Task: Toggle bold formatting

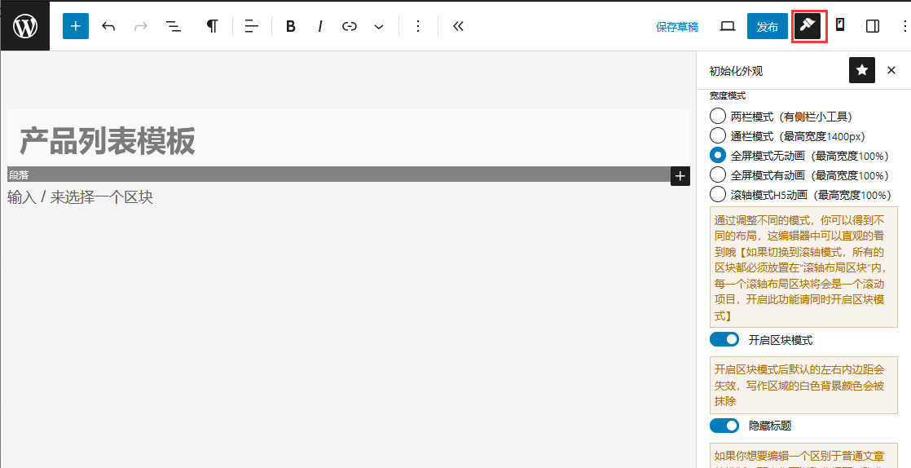Action: click(291, 26)
